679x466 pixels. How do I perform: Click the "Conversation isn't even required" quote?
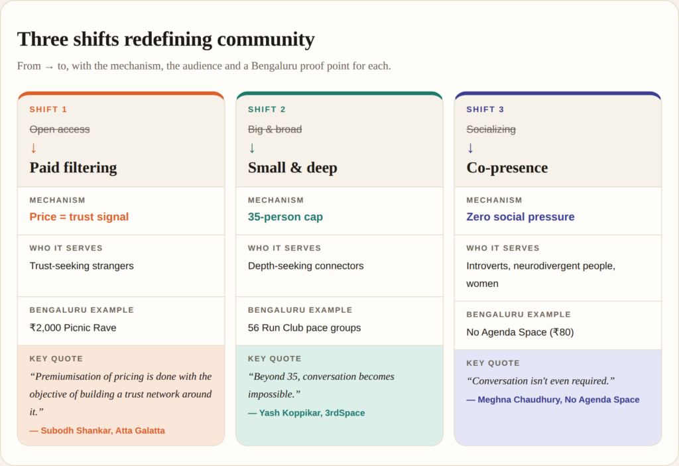[541, 381]
